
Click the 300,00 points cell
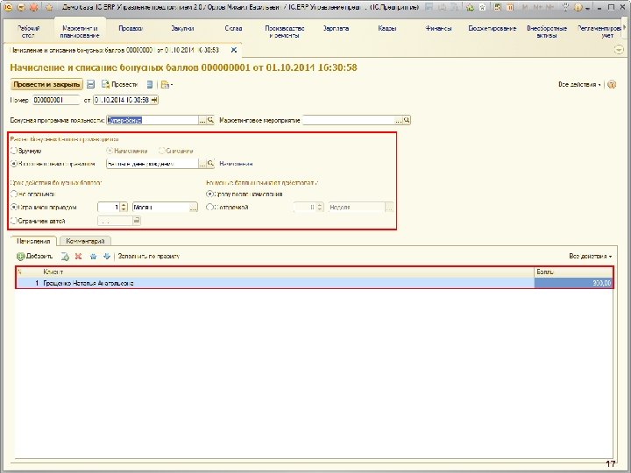click(x=573, y=283)
